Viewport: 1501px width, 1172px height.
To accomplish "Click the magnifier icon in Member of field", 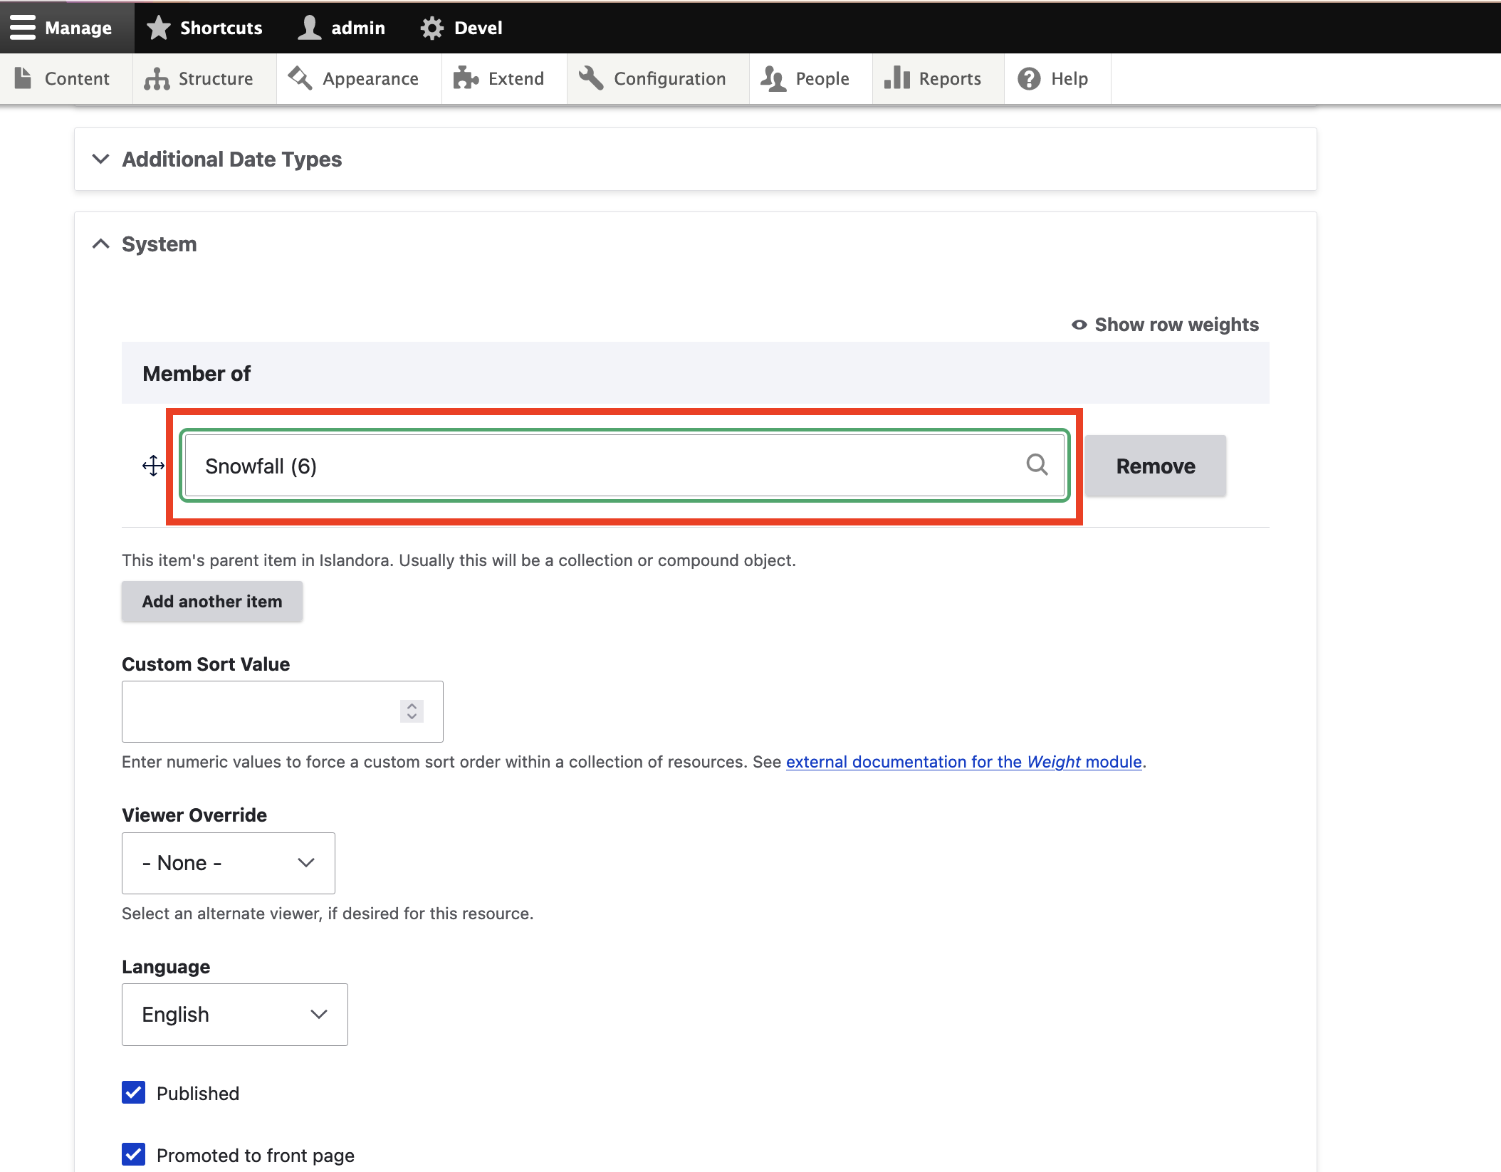I will pos(1037,465).
